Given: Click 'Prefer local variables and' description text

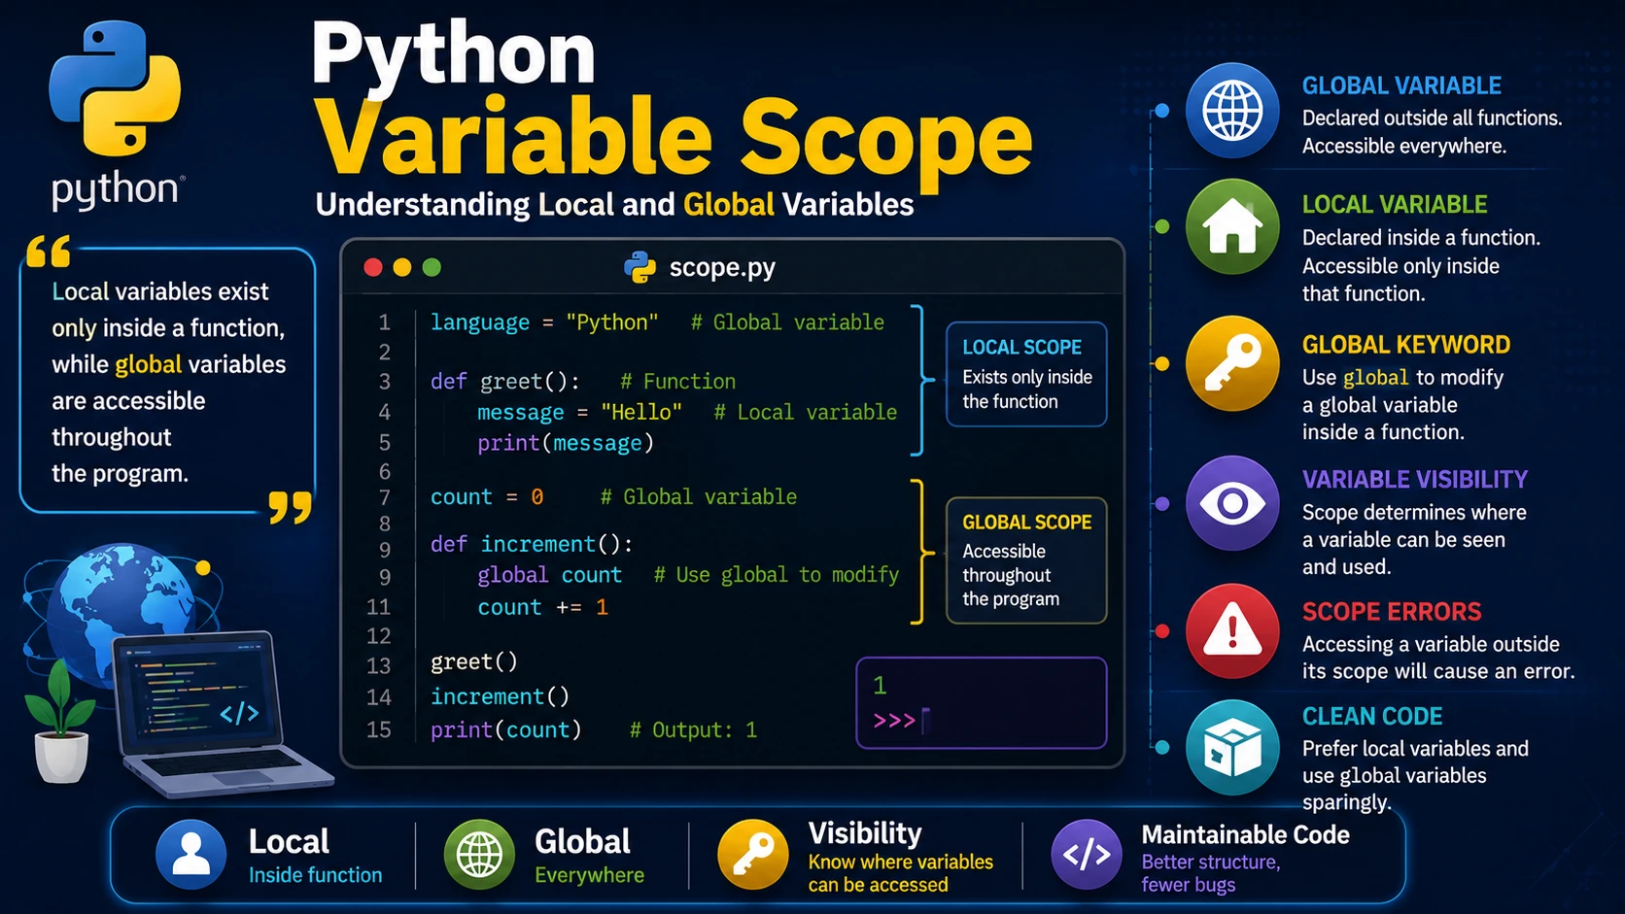Looking at the screenshot, I should tap(1415, 749).
